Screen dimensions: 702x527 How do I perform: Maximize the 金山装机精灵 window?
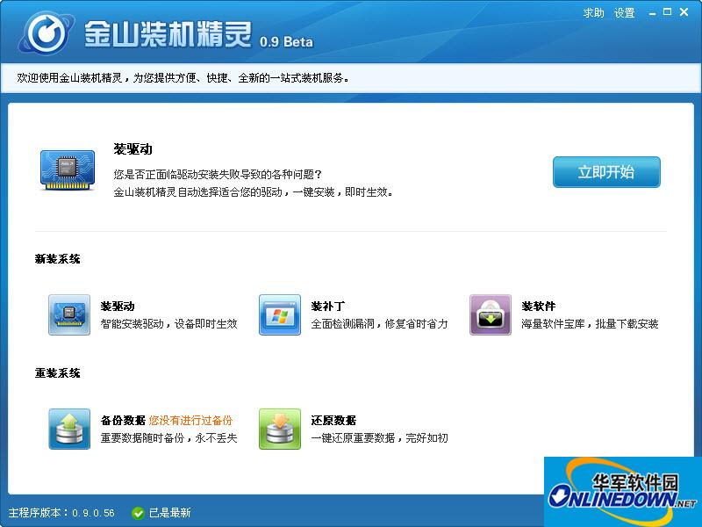(667, 12)
